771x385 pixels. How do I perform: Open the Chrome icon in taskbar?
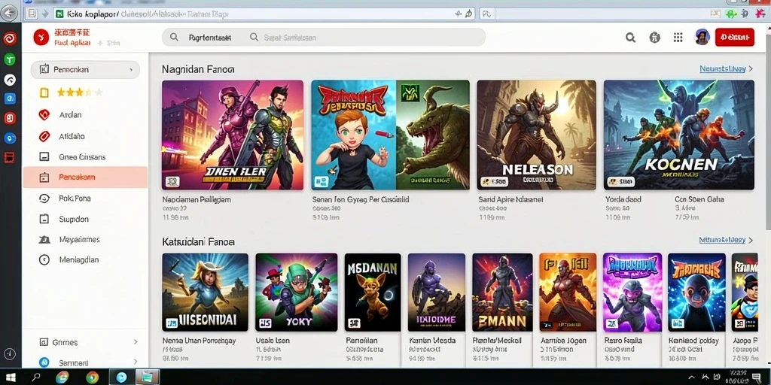(x=92, y=377)
